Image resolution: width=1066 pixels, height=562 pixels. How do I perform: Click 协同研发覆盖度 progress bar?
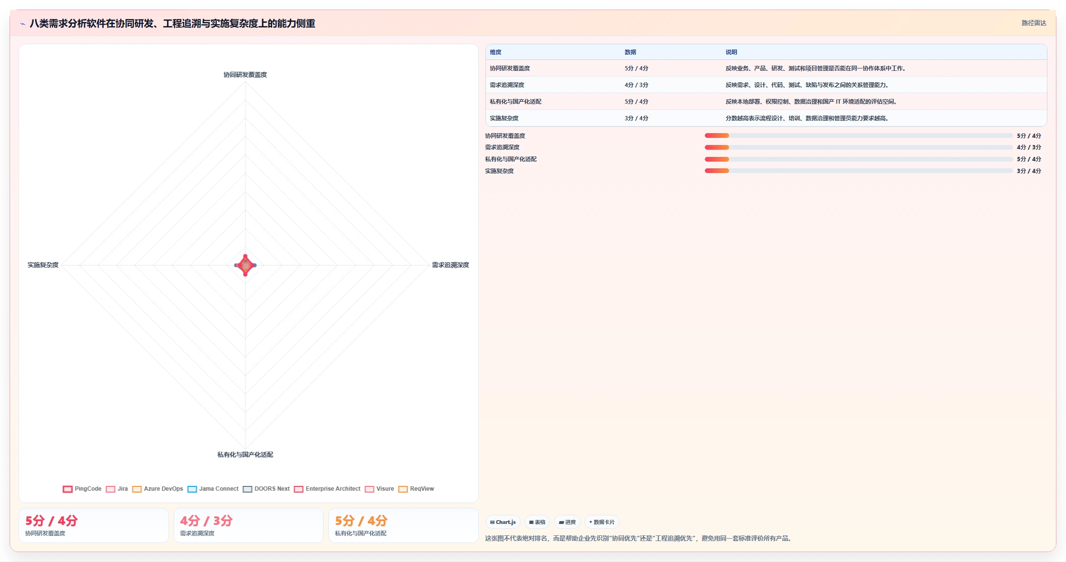[x=859, y=136]
